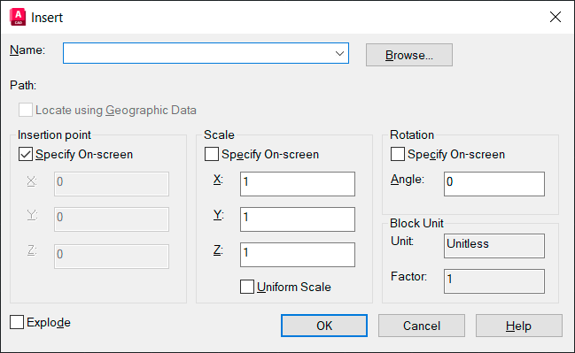The image size is (575, 353).
Task: Click the Insertion point Z field
Action: click(x=112, y=257)
